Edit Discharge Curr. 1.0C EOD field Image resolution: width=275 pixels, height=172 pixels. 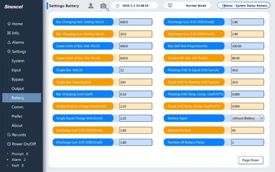coord(247,34)
